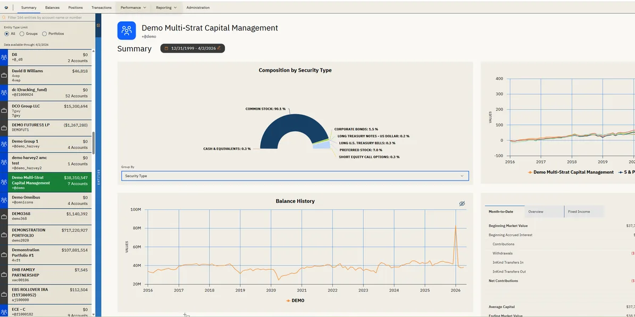The height and width of the screenshot is (317, 635).
Task: Click the entity filter search input field
Action: point(48,18)
